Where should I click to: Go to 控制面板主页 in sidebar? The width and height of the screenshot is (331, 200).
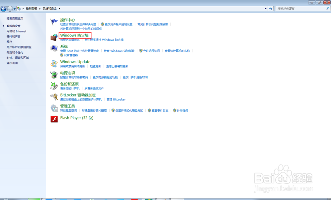[15, 18]
